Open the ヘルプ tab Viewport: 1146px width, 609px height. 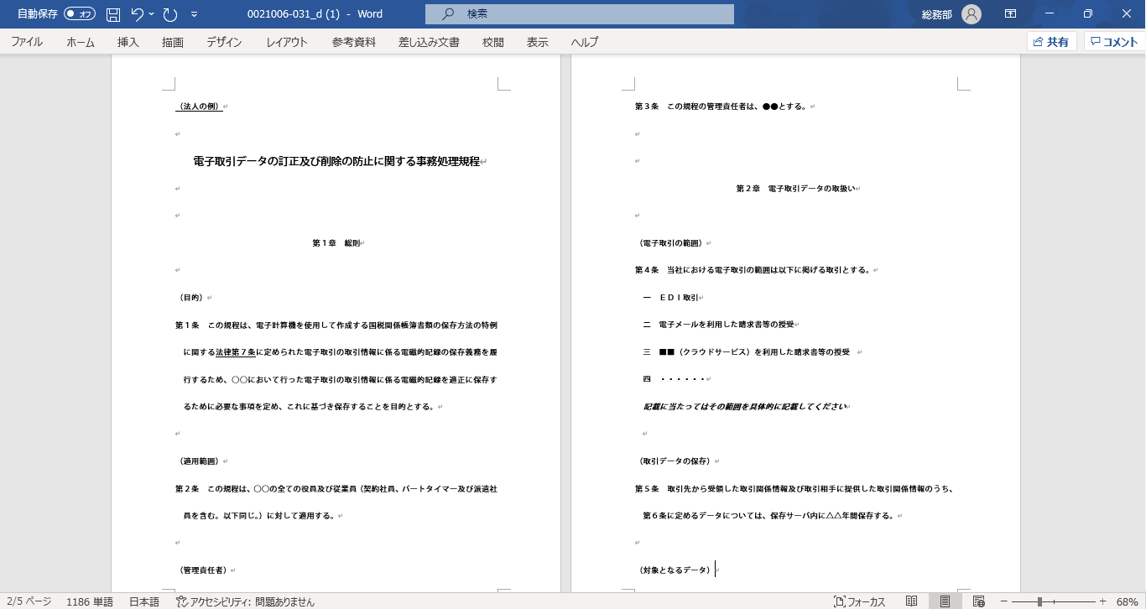[585, 42]
